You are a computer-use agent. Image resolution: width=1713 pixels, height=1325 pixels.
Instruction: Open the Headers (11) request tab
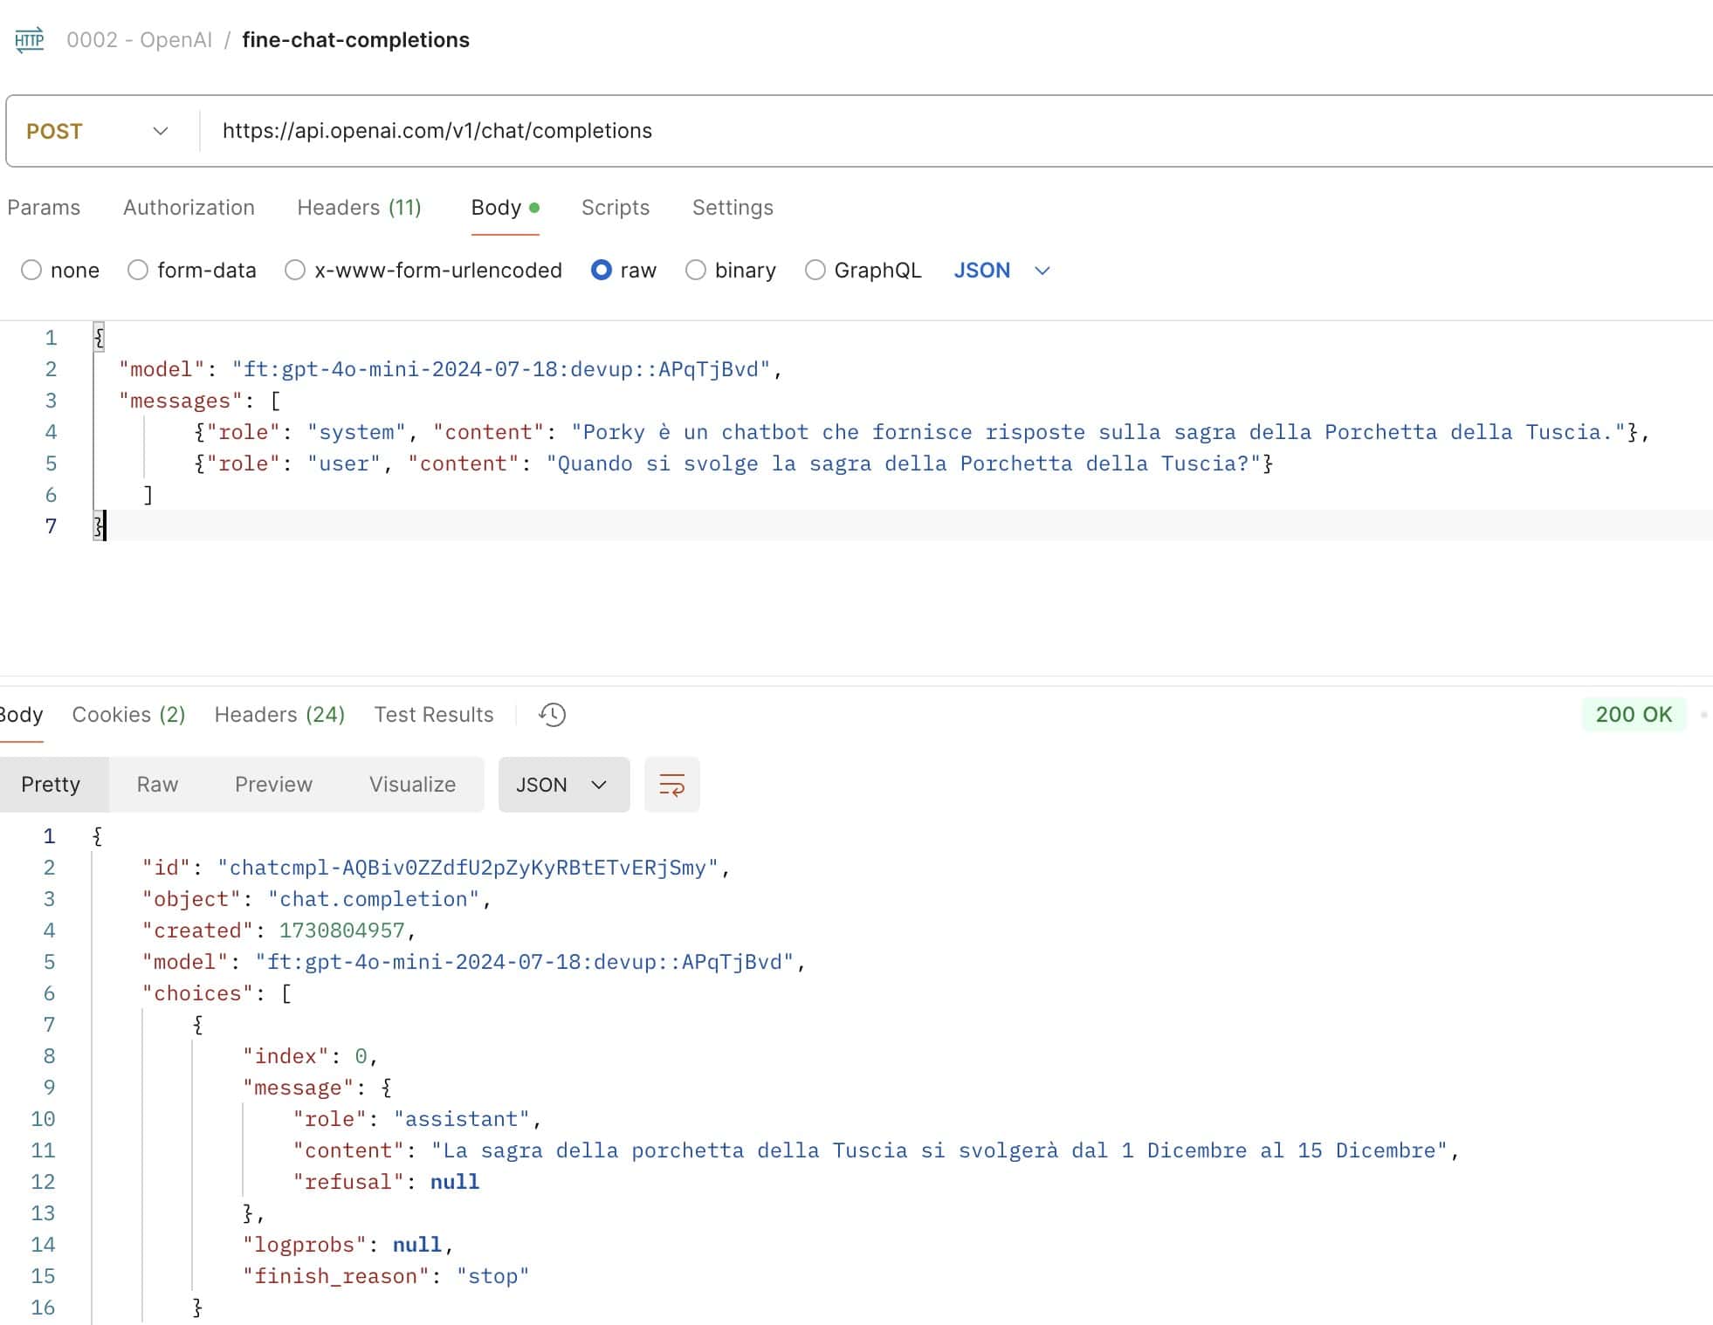pos(359,208)
